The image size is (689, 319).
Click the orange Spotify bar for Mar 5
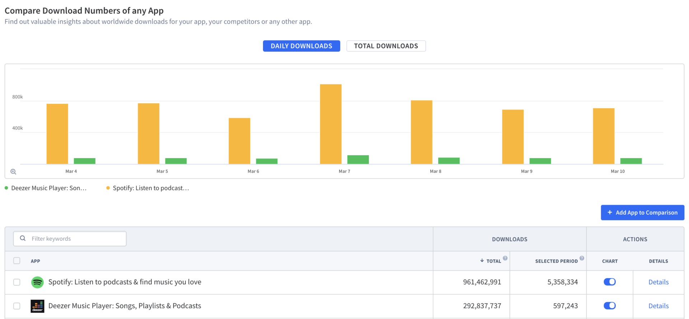tap(149, 134)
